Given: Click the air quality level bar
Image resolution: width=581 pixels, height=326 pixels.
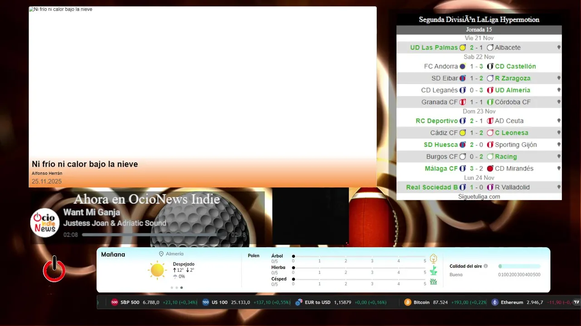Looking at the screenshot, I should pos(519,266).
